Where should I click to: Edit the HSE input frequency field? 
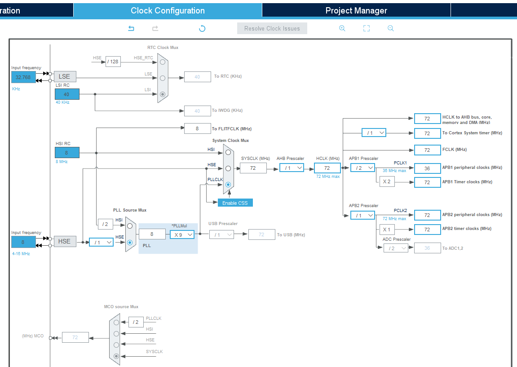click(23, 241)
